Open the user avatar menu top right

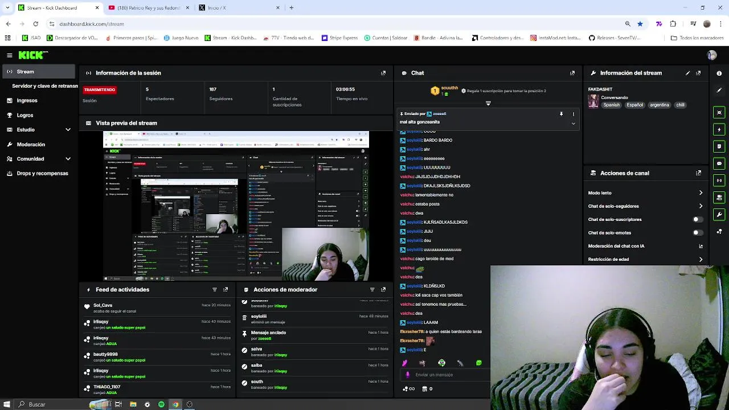point(711,55)
